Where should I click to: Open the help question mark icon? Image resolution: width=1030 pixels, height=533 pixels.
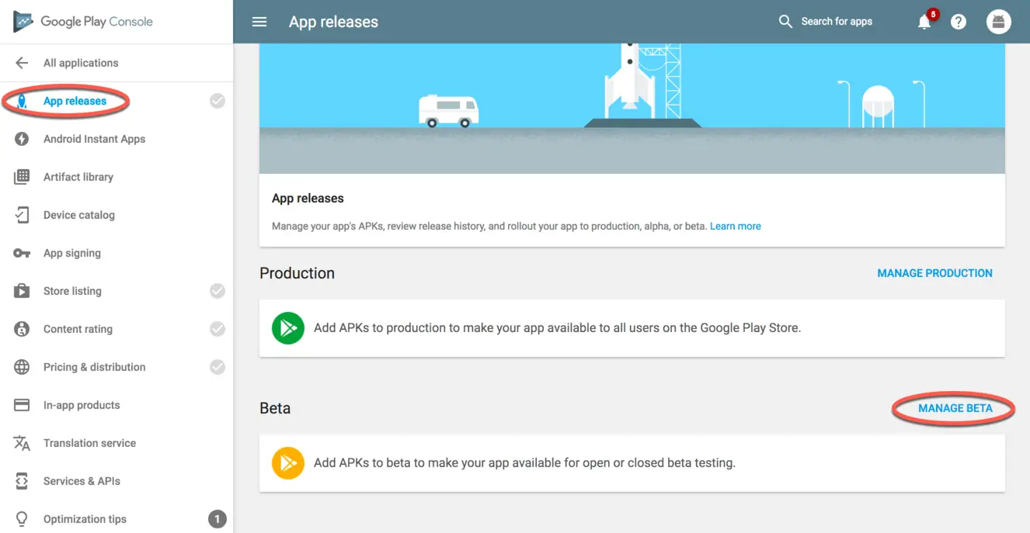959,22
